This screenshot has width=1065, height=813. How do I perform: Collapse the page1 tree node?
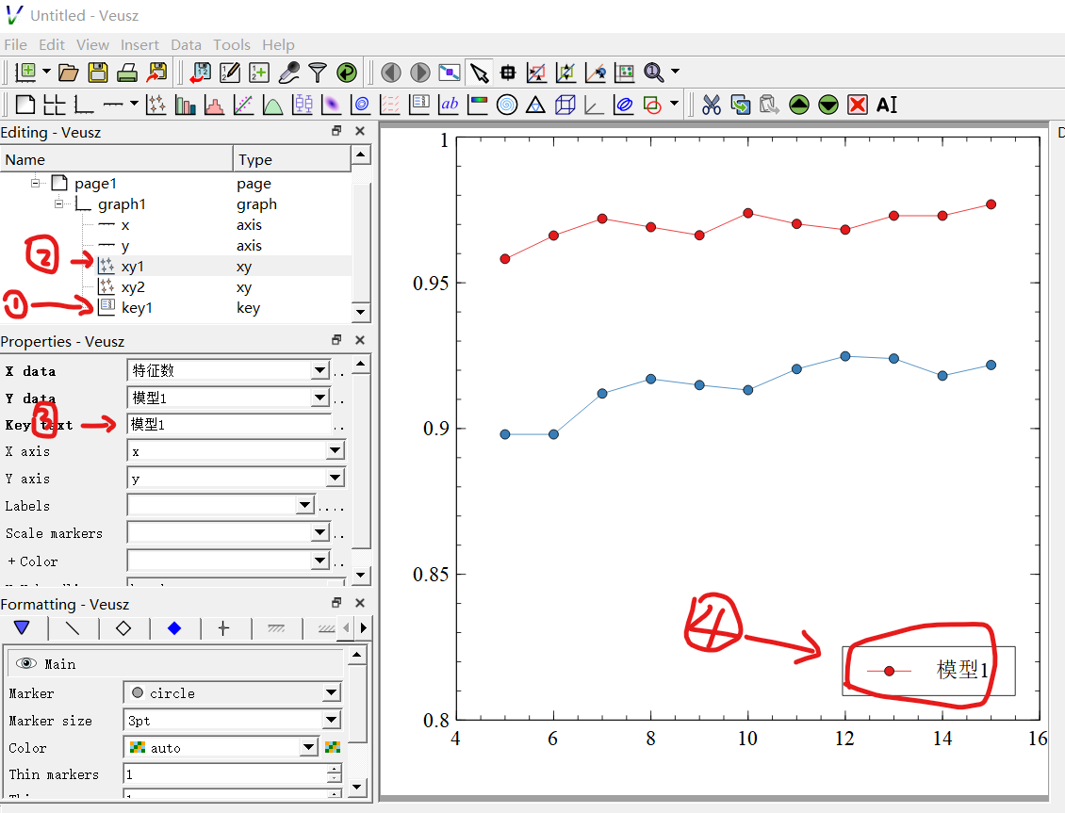(x=35, y=183)
